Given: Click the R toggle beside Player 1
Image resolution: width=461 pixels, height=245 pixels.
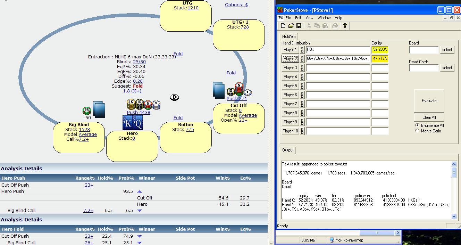Looking at the screenshot, I should (x=302, y=48).
